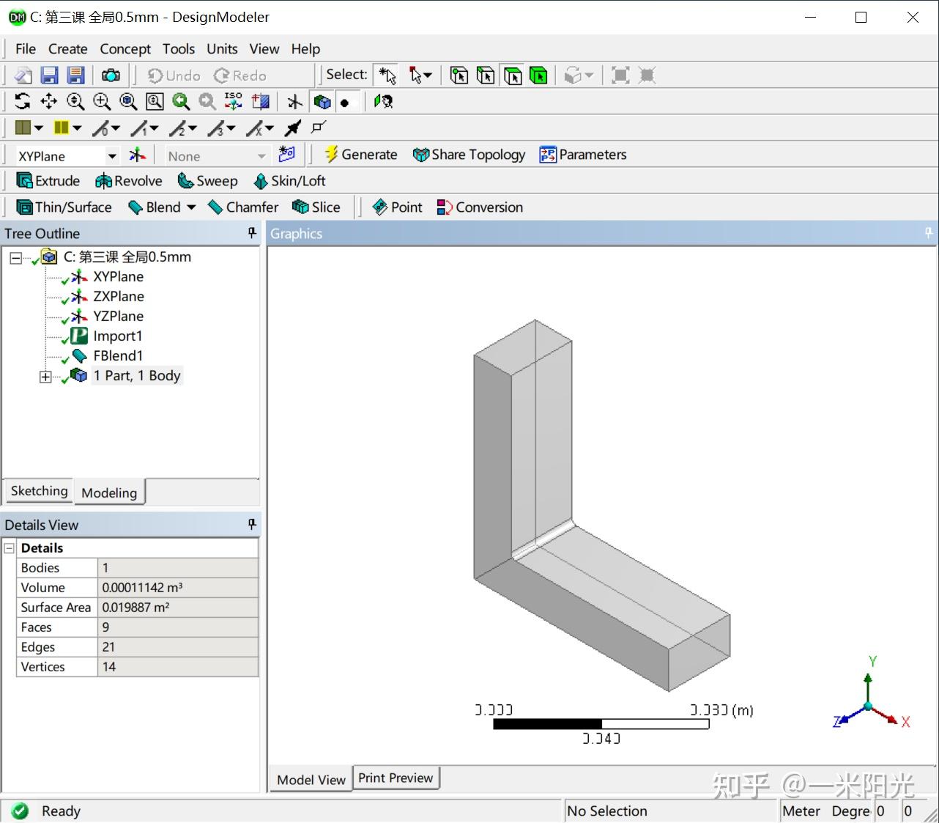Open the Concept menu

[125, 48]
